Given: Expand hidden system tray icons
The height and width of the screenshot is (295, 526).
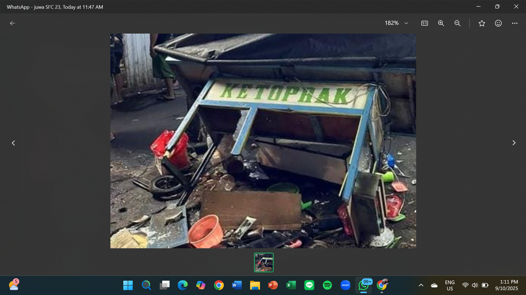Looking at the screenshot, I should [x=421, y=285].
